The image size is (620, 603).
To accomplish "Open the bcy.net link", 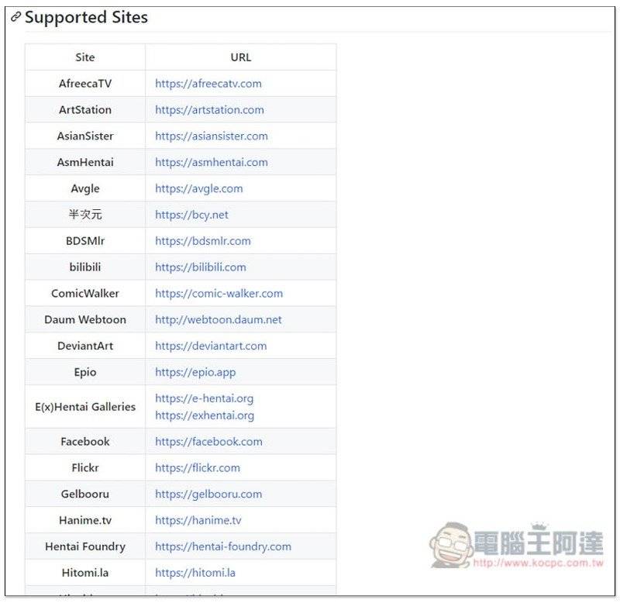I will (x=191, y=215).
